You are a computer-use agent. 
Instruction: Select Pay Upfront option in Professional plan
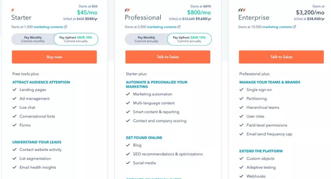(x=189, y=39)
